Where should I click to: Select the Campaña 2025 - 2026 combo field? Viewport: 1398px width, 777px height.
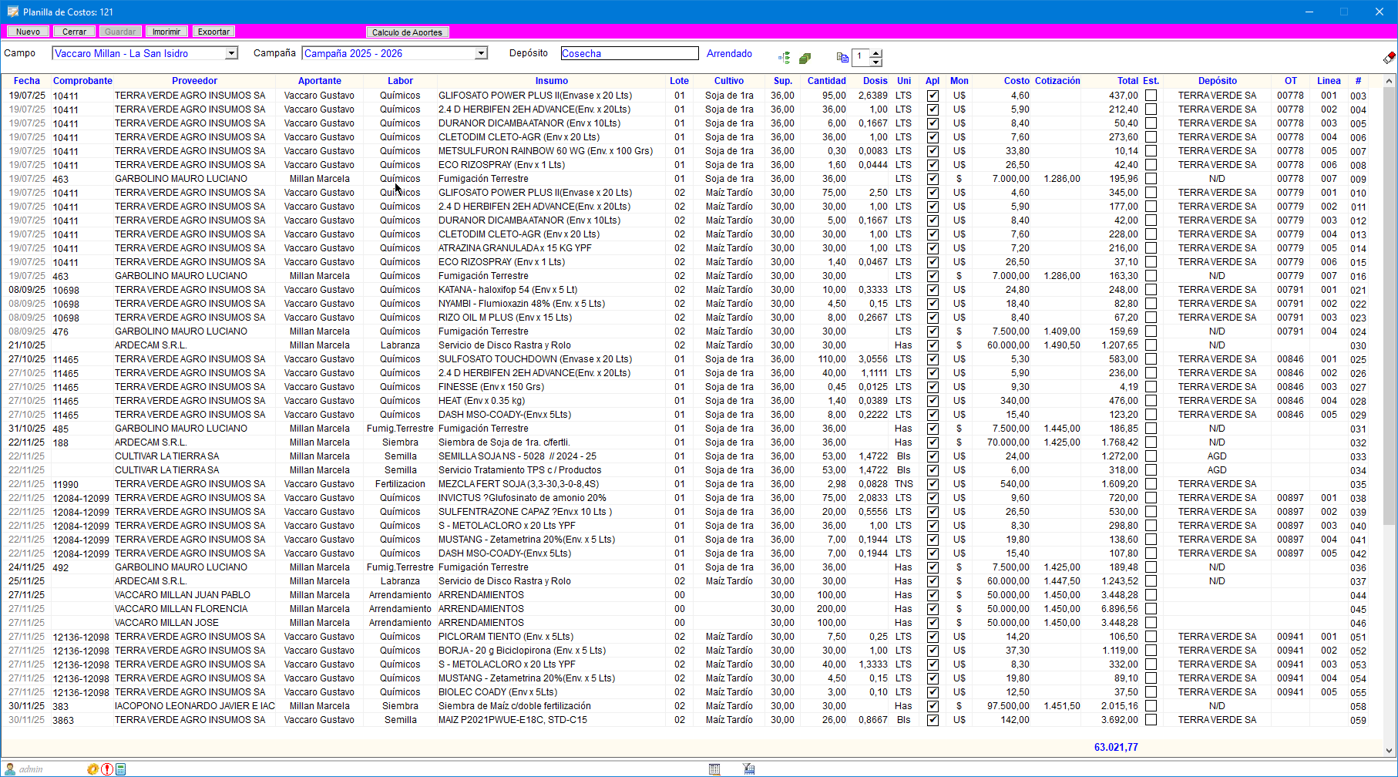tap(395, 53)
